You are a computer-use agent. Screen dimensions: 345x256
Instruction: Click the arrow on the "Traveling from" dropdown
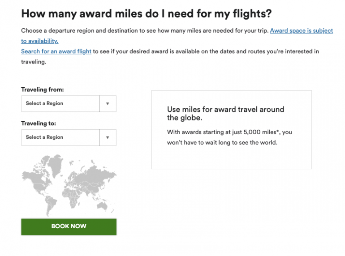108,103
